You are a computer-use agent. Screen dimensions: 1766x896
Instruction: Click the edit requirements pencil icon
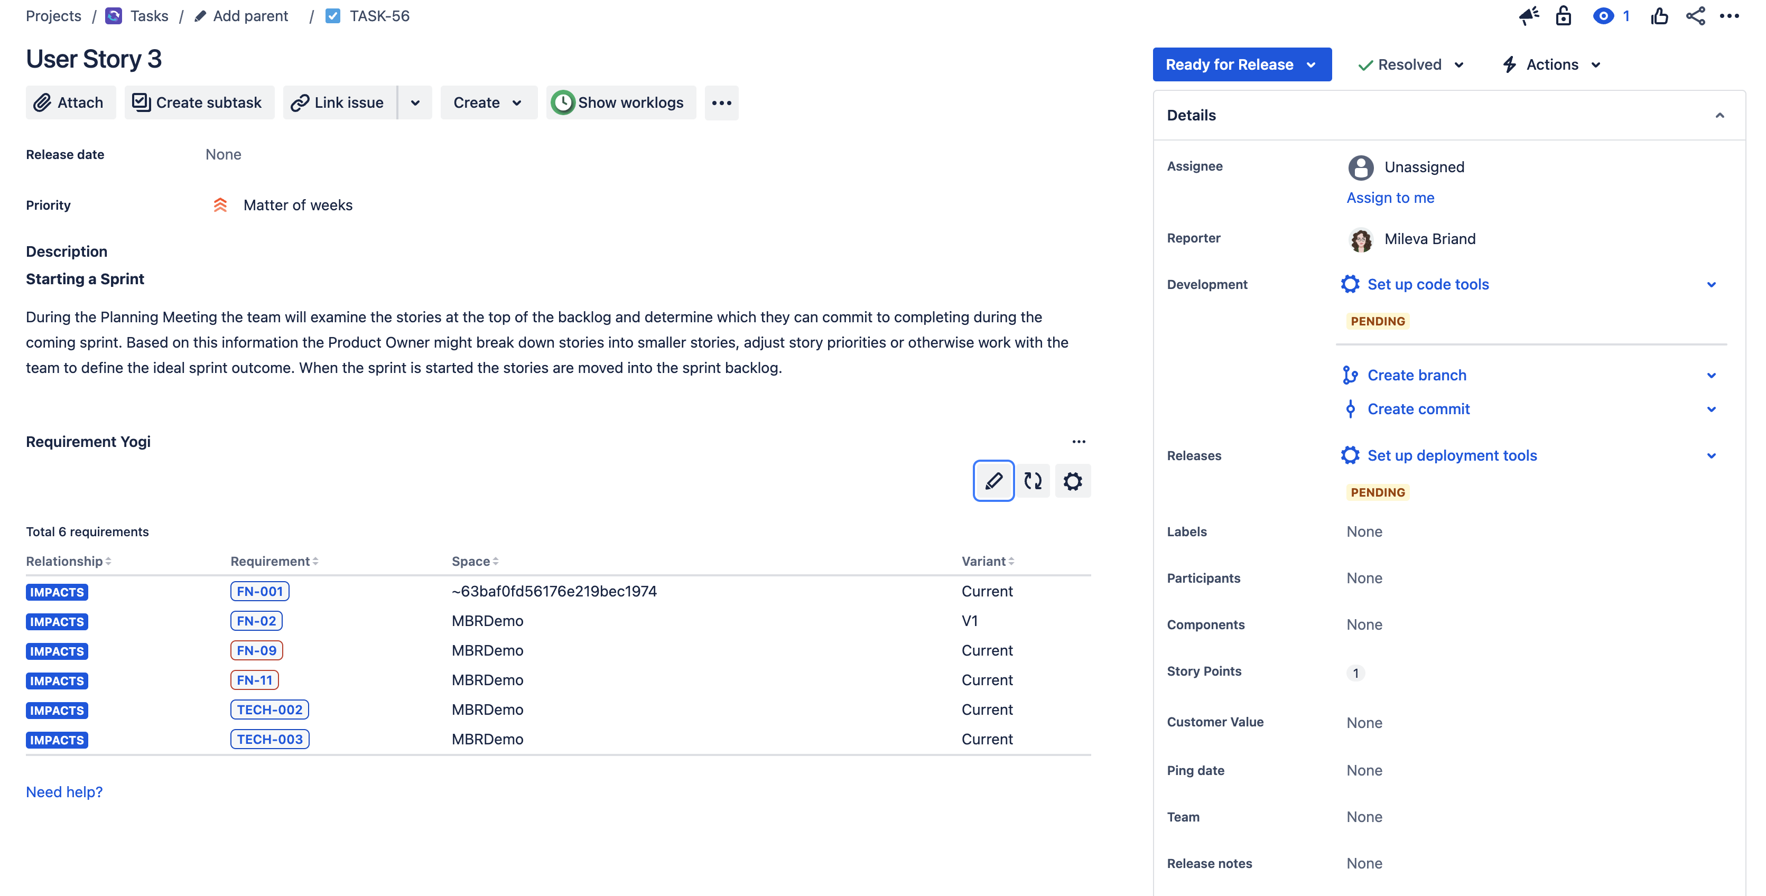993,481
